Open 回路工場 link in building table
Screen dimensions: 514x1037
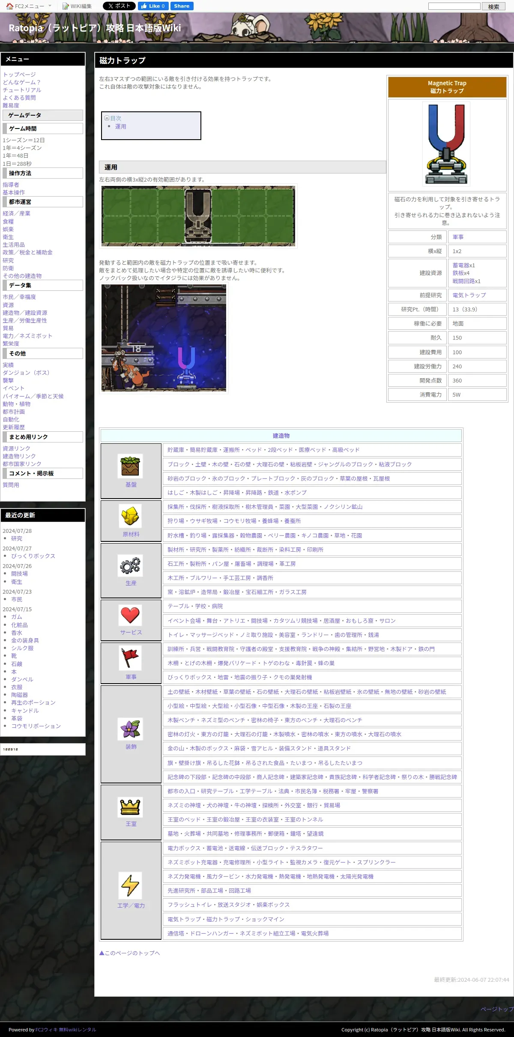click(240, 891)
